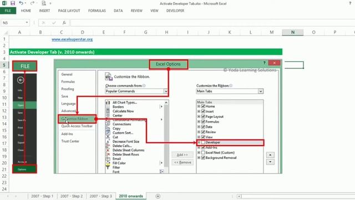The image size is (355, 200).
Task: Toggle the Developer checkbox in Main Tabs
Action: tap(203, 142)
